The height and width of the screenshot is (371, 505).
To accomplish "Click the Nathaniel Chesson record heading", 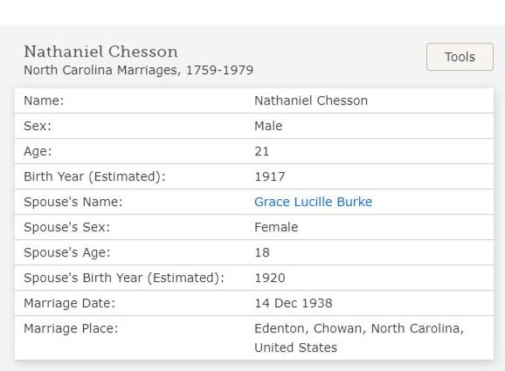I will pos(100,52).
